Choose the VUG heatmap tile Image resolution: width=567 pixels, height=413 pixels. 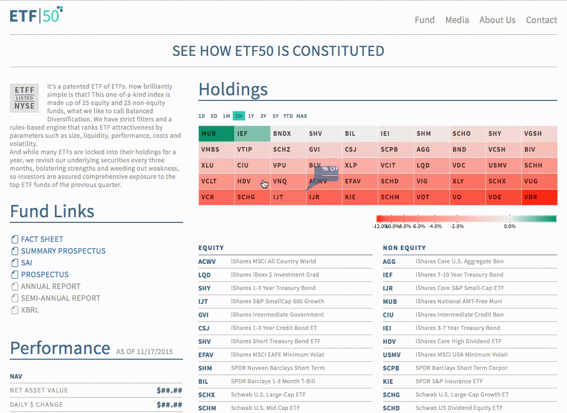click(539, 181)
